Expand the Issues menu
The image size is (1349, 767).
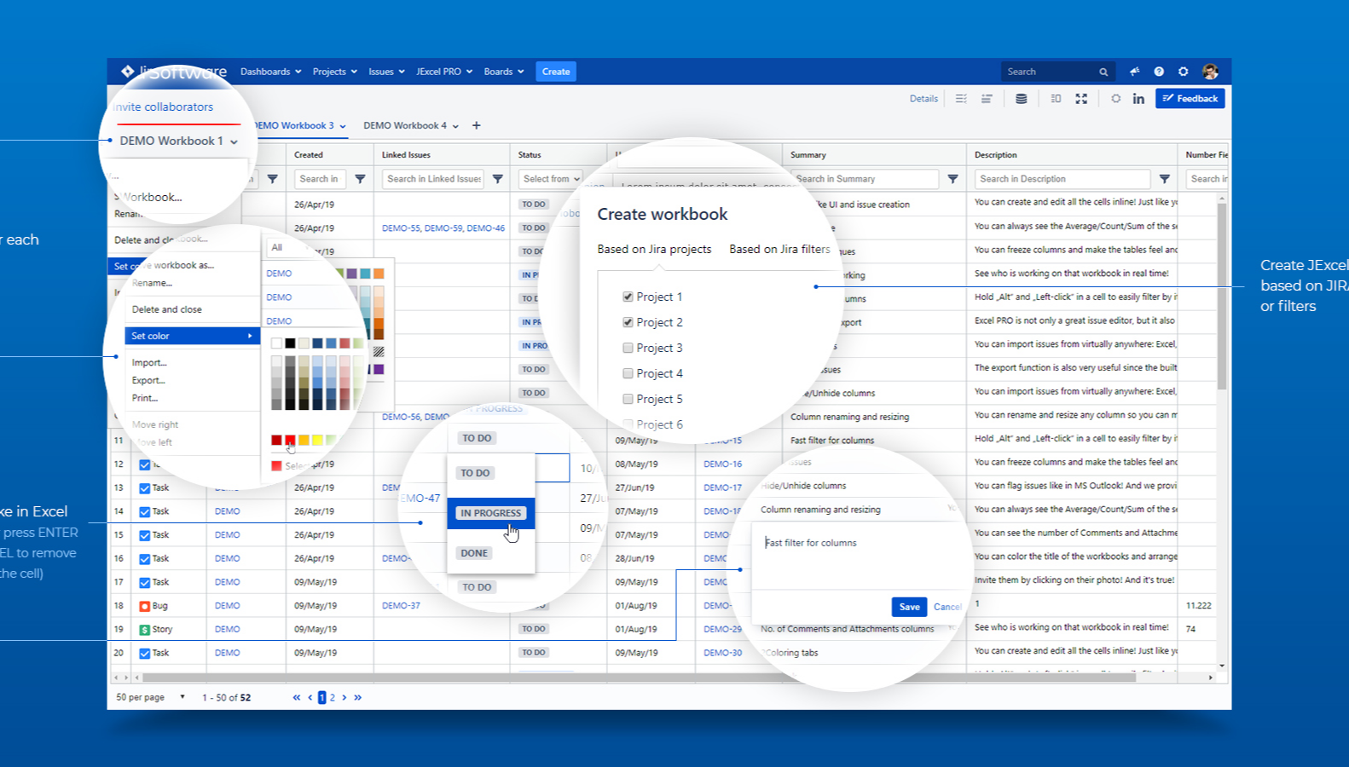coord(386,72)
